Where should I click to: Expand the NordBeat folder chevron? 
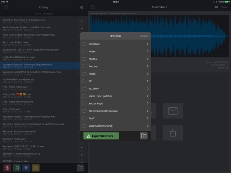pos(148,44)
